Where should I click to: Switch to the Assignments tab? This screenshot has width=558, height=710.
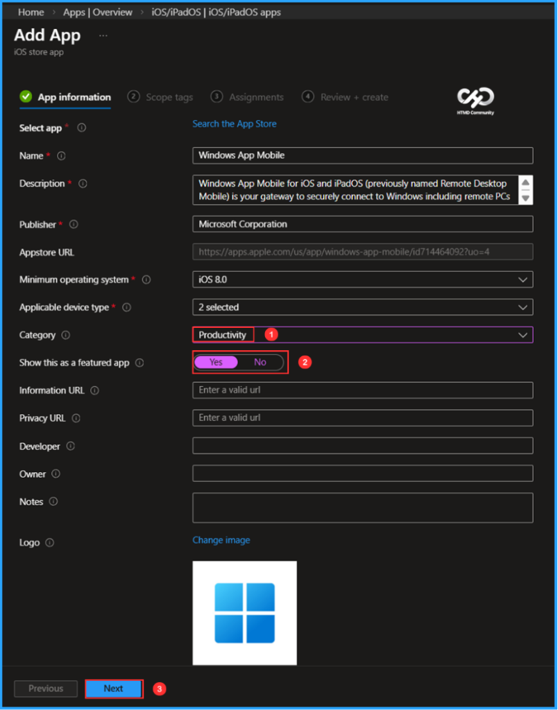(x=255, y=97)
